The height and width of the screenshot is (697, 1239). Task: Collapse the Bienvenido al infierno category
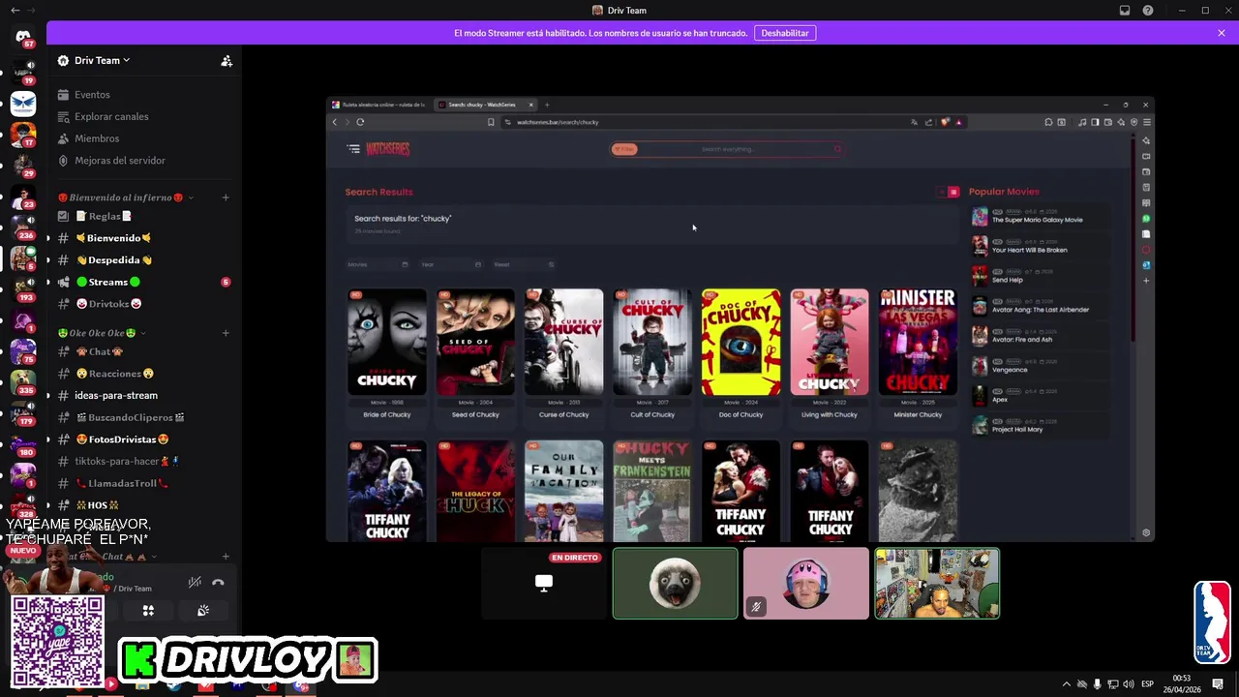[x=126, y=197]
